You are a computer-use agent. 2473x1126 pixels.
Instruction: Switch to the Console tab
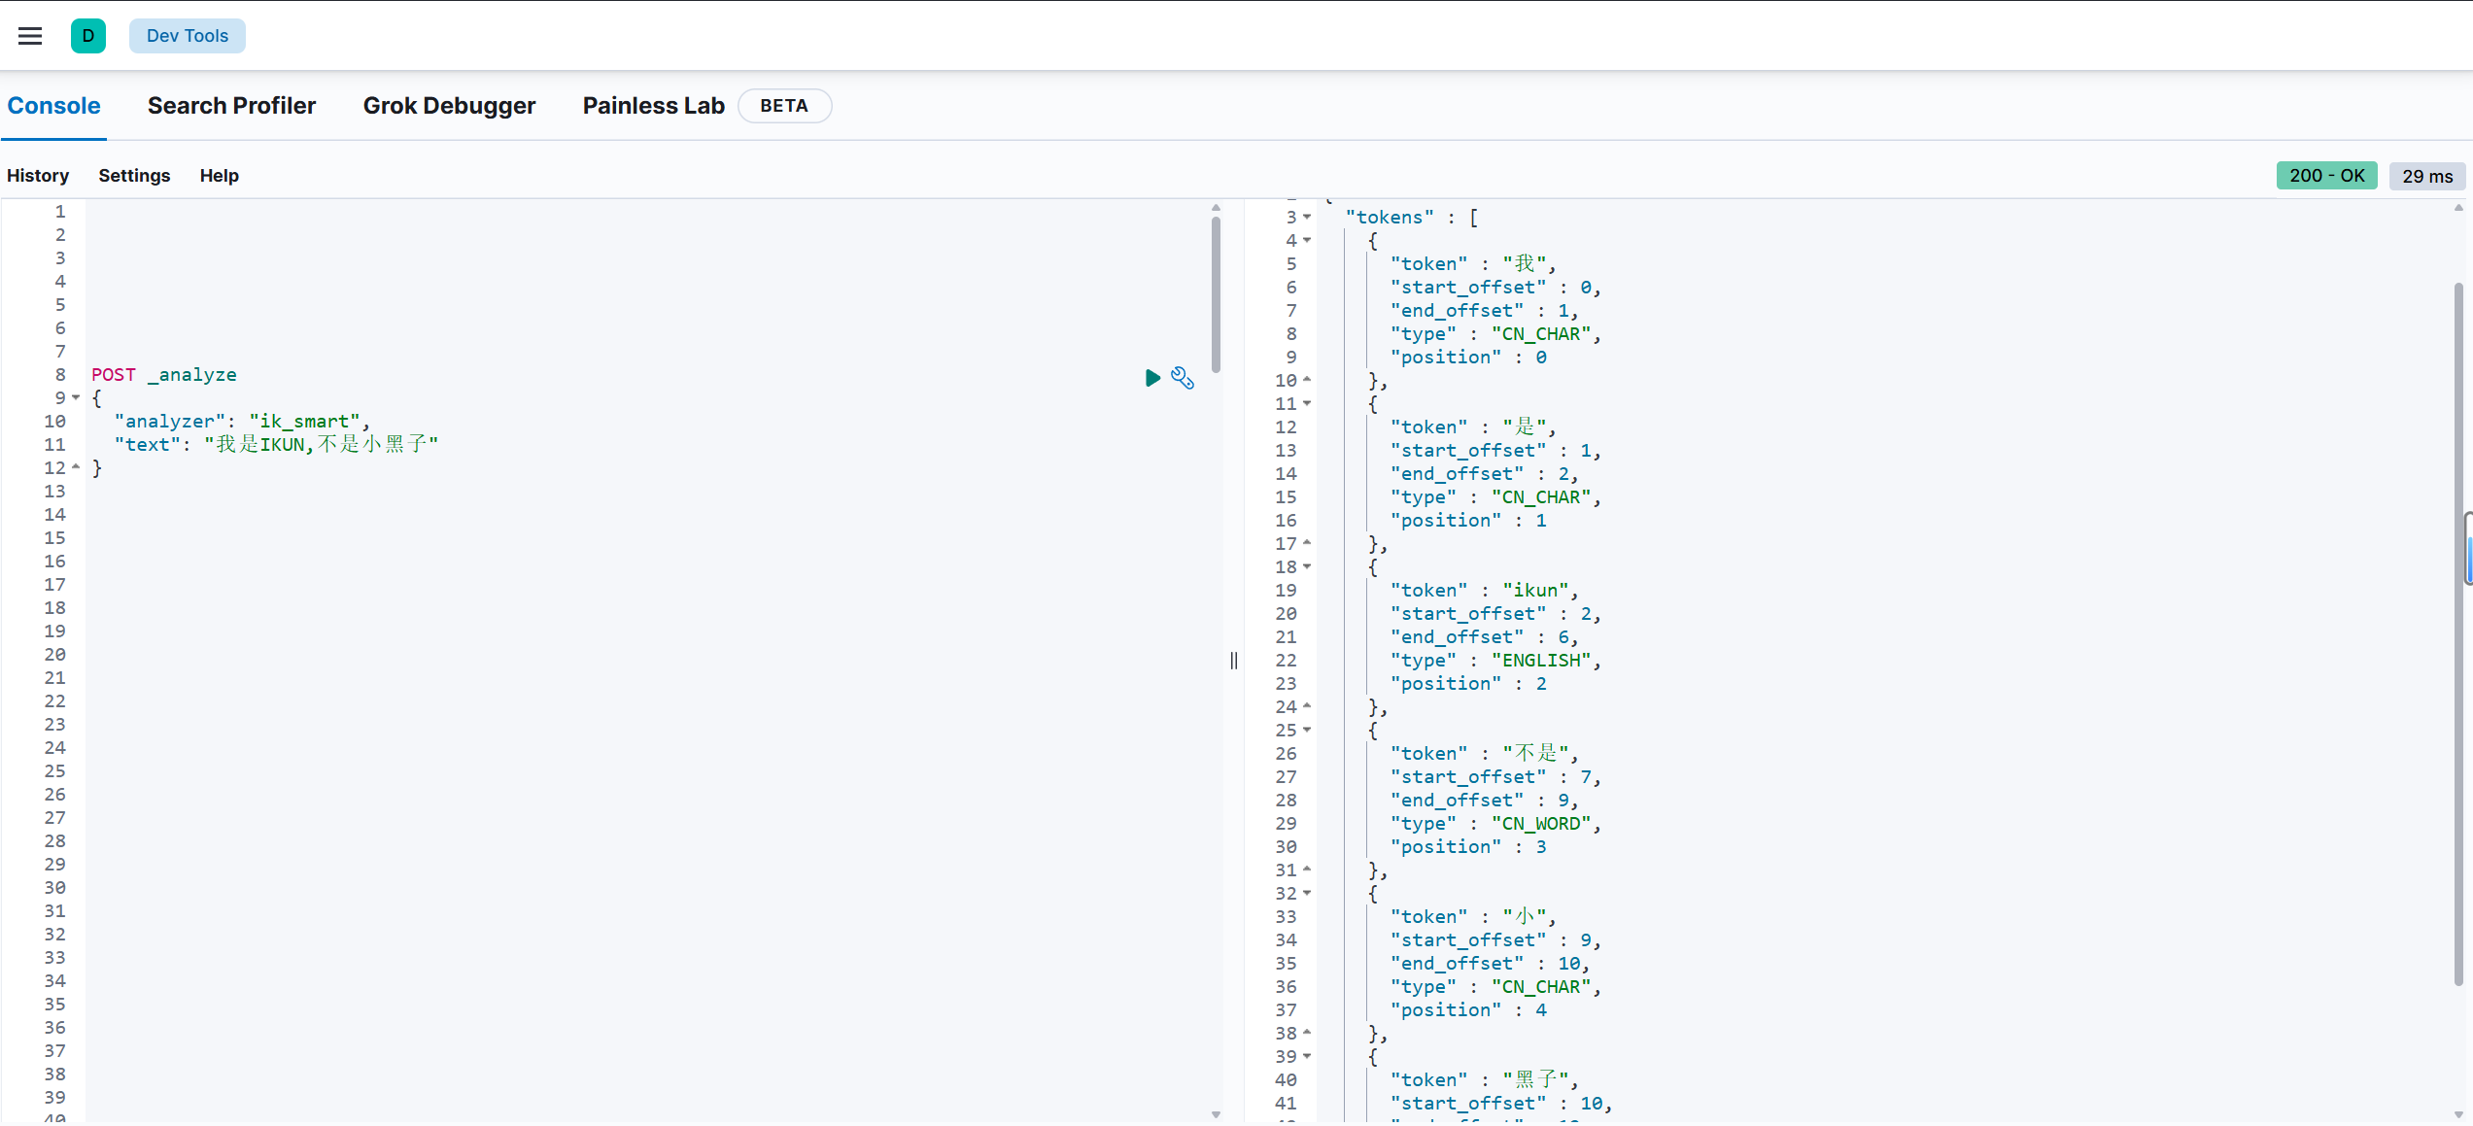point(54,106)
